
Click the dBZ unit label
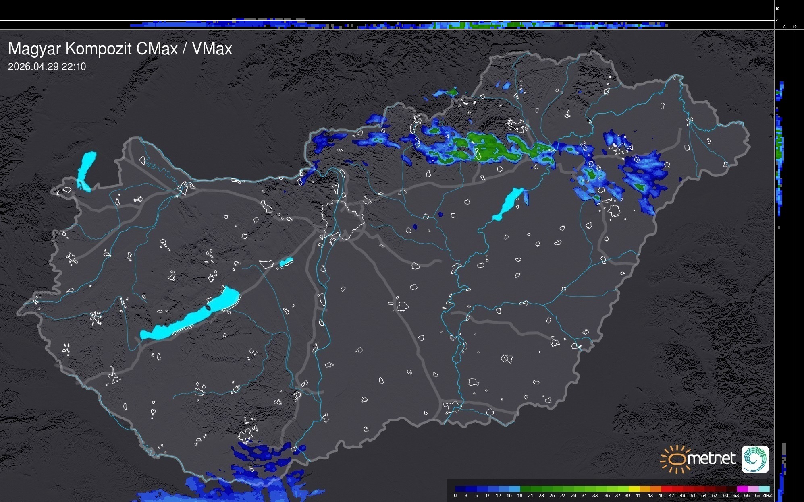point(768,496)
